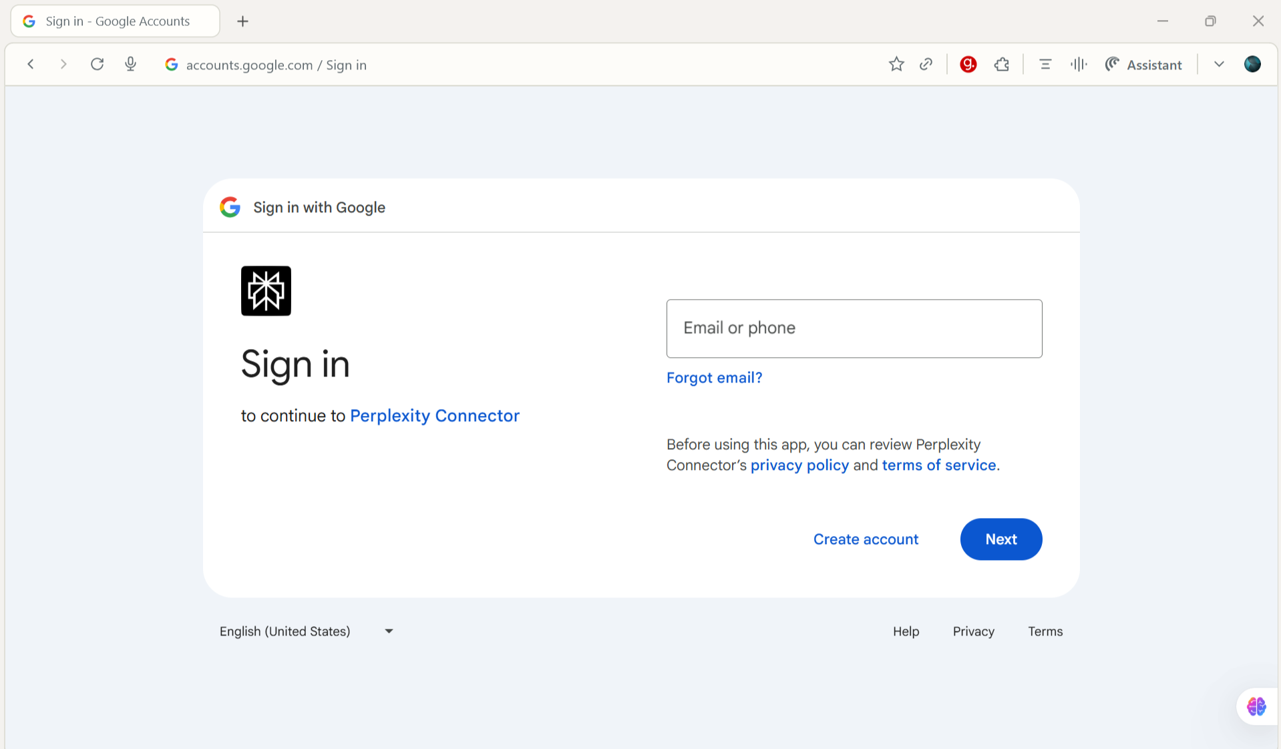Click Create account

pyautogui.click(x=866, y=539)
